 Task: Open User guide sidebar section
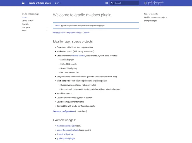click(26, 27)
